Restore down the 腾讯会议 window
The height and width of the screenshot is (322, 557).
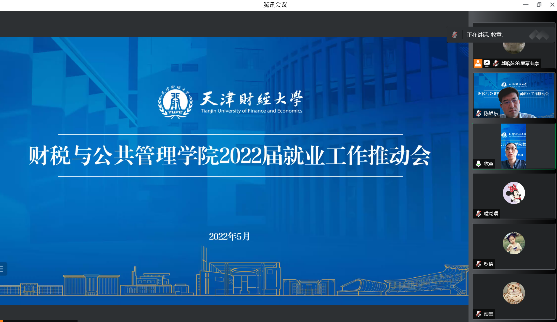click(x=539, y=5)
